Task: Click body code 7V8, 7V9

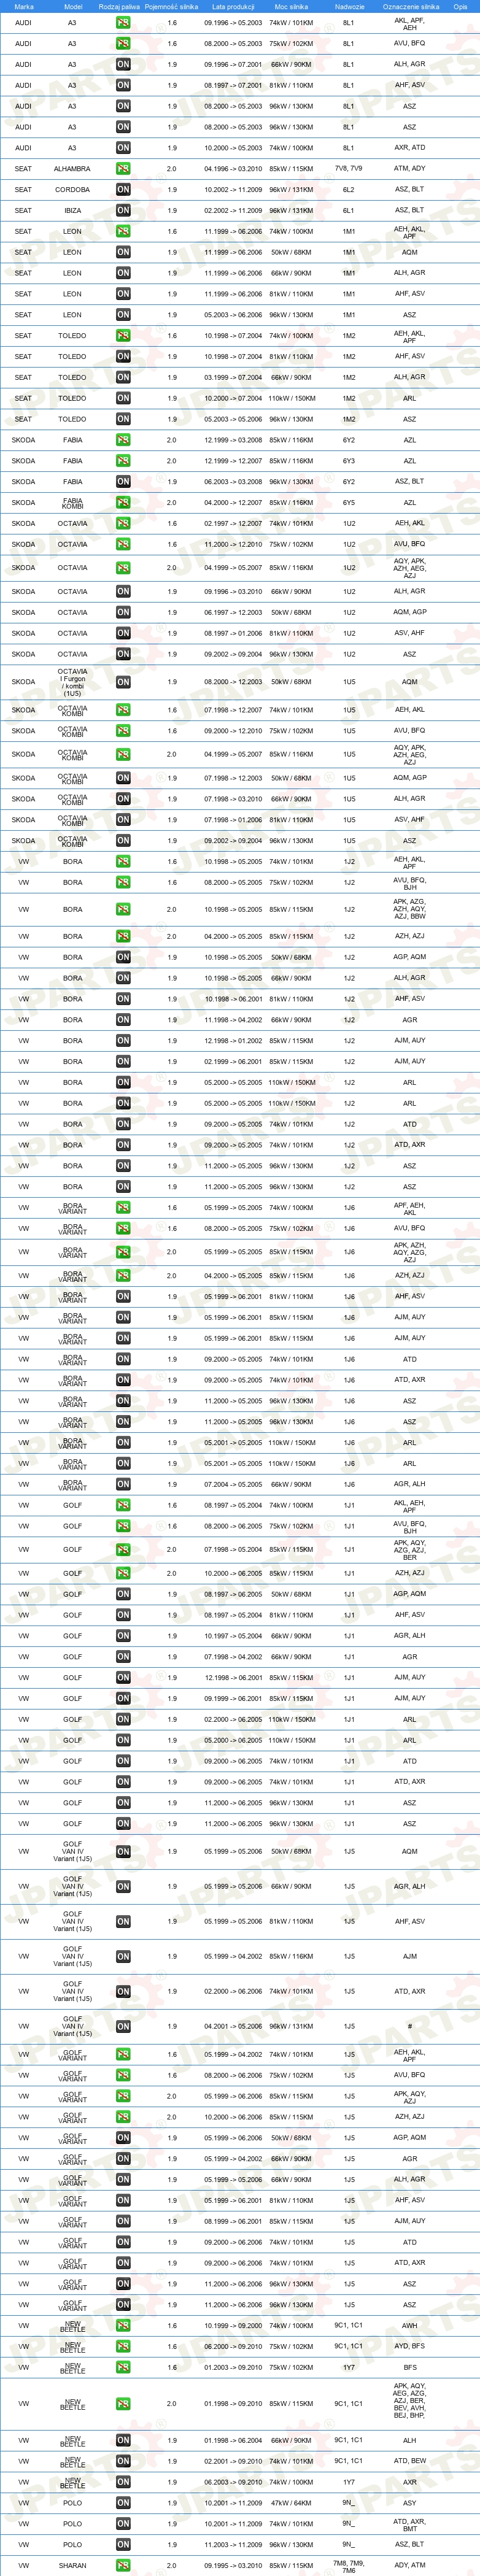Action: pyautogui.click(x=349, y=169)
